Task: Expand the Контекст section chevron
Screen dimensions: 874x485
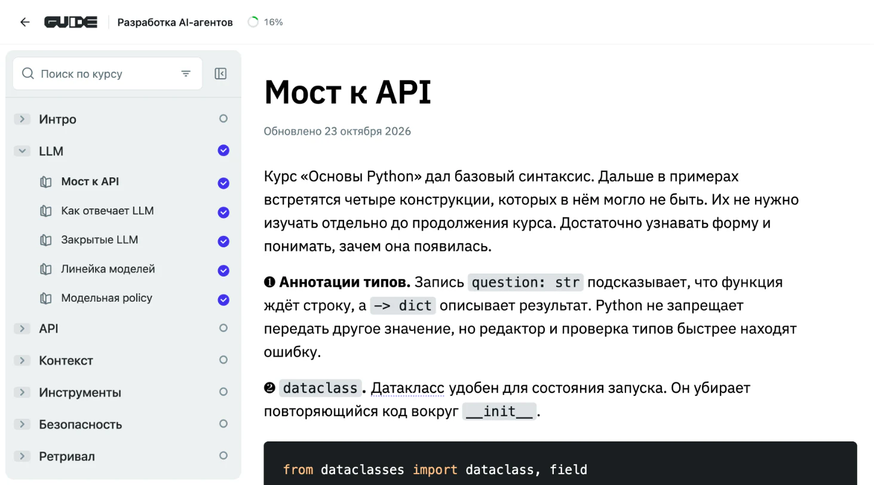Action: click(x=22, y=360)
